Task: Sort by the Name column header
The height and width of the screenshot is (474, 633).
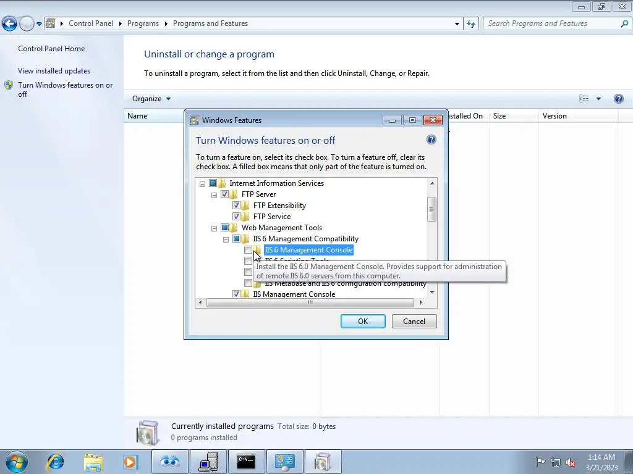Action: pyautogui.click(x=154, y=116)
